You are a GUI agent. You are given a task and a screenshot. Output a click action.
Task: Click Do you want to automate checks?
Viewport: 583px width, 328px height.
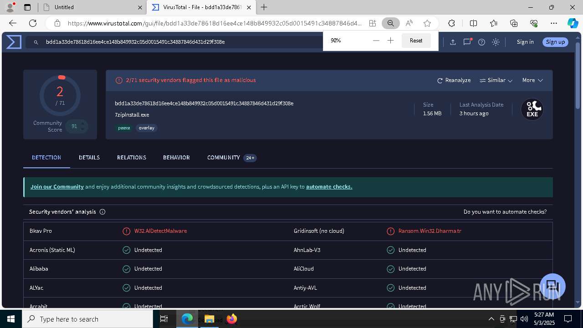point(505,212)
